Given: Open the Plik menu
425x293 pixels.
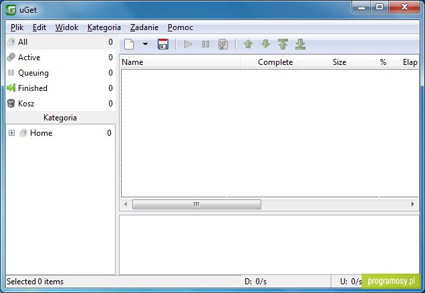Looking at the screenshot, I should (x=17, y=27).
